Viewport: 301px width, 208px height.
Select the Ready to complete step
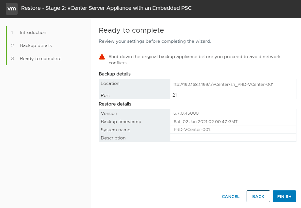(x=40, y=58)
